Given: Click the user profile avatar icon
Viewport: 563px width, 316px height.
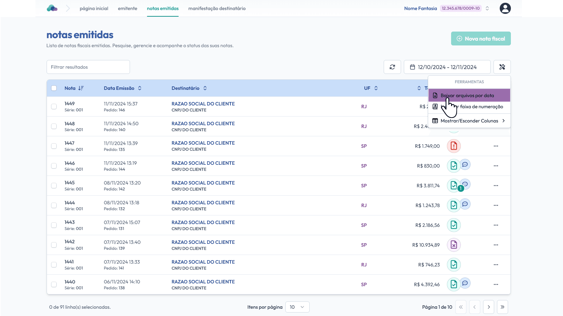Looking at the screenshot, I should pos(505,8).
